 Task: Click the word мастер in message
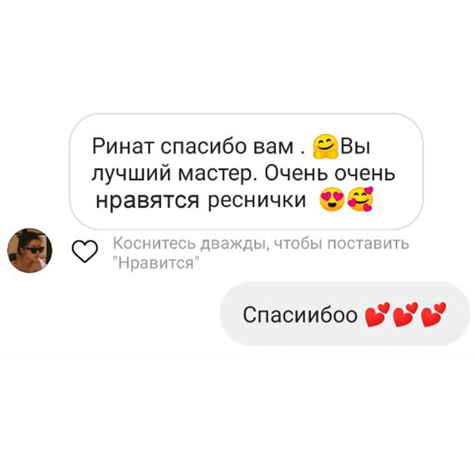tap(218, 173)
